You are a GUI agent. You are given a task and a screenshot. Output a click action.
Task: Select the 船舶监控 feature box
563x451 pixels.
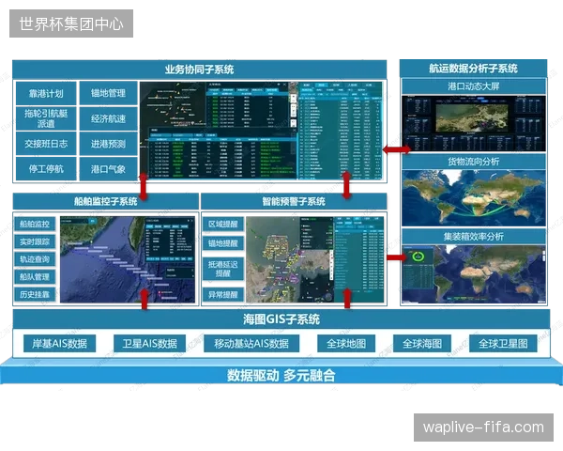click(35, 224)
